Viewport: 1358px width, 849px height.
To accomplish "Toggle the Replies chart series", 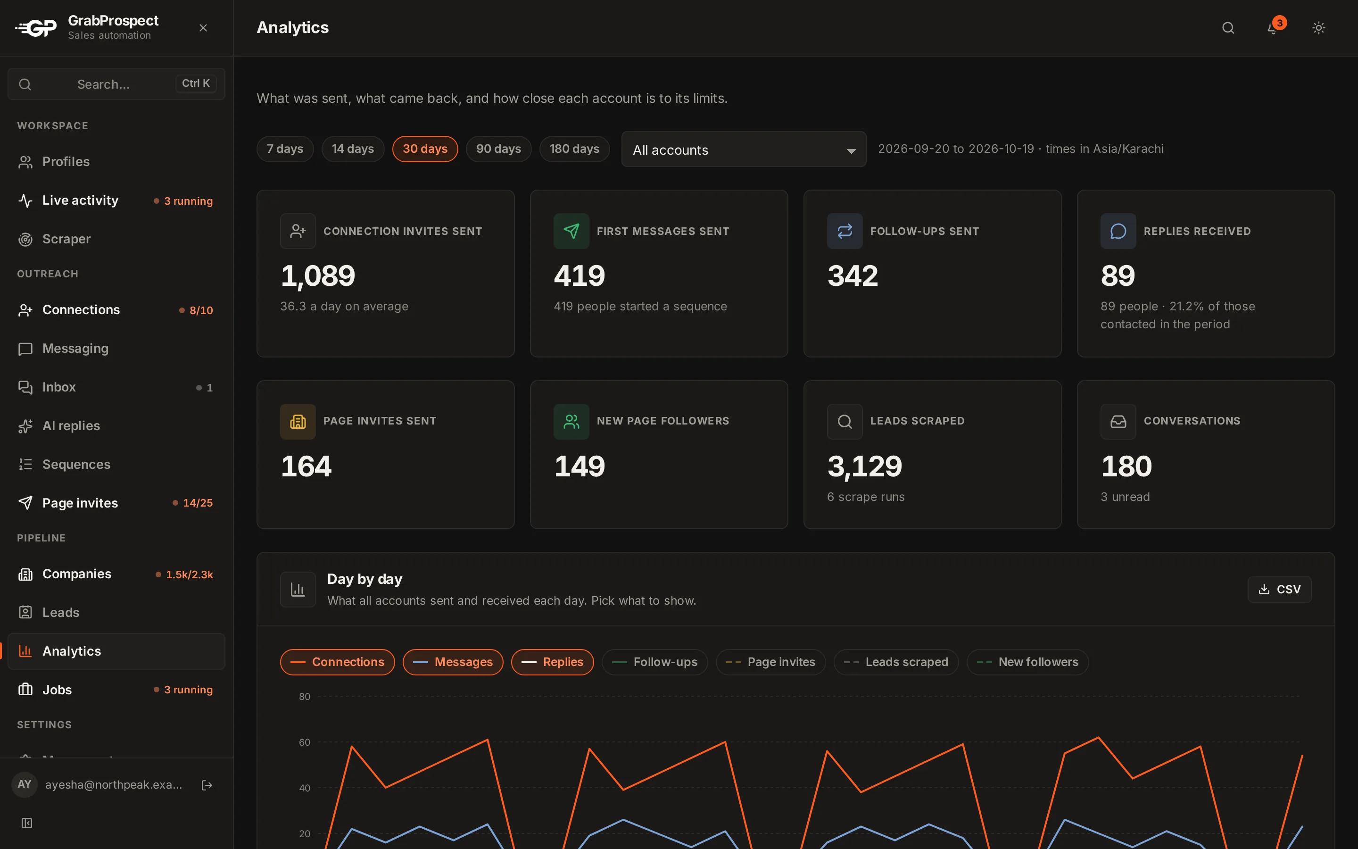I will [x=552, y=662].
